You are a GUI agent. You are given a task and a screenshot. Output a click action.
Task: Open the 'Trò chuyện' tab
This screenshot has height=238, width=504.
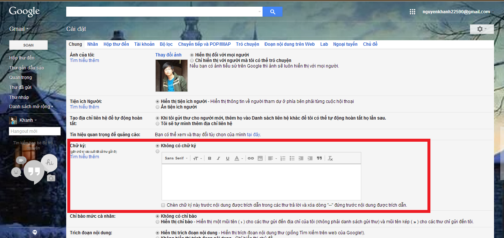tap(247, 44)
